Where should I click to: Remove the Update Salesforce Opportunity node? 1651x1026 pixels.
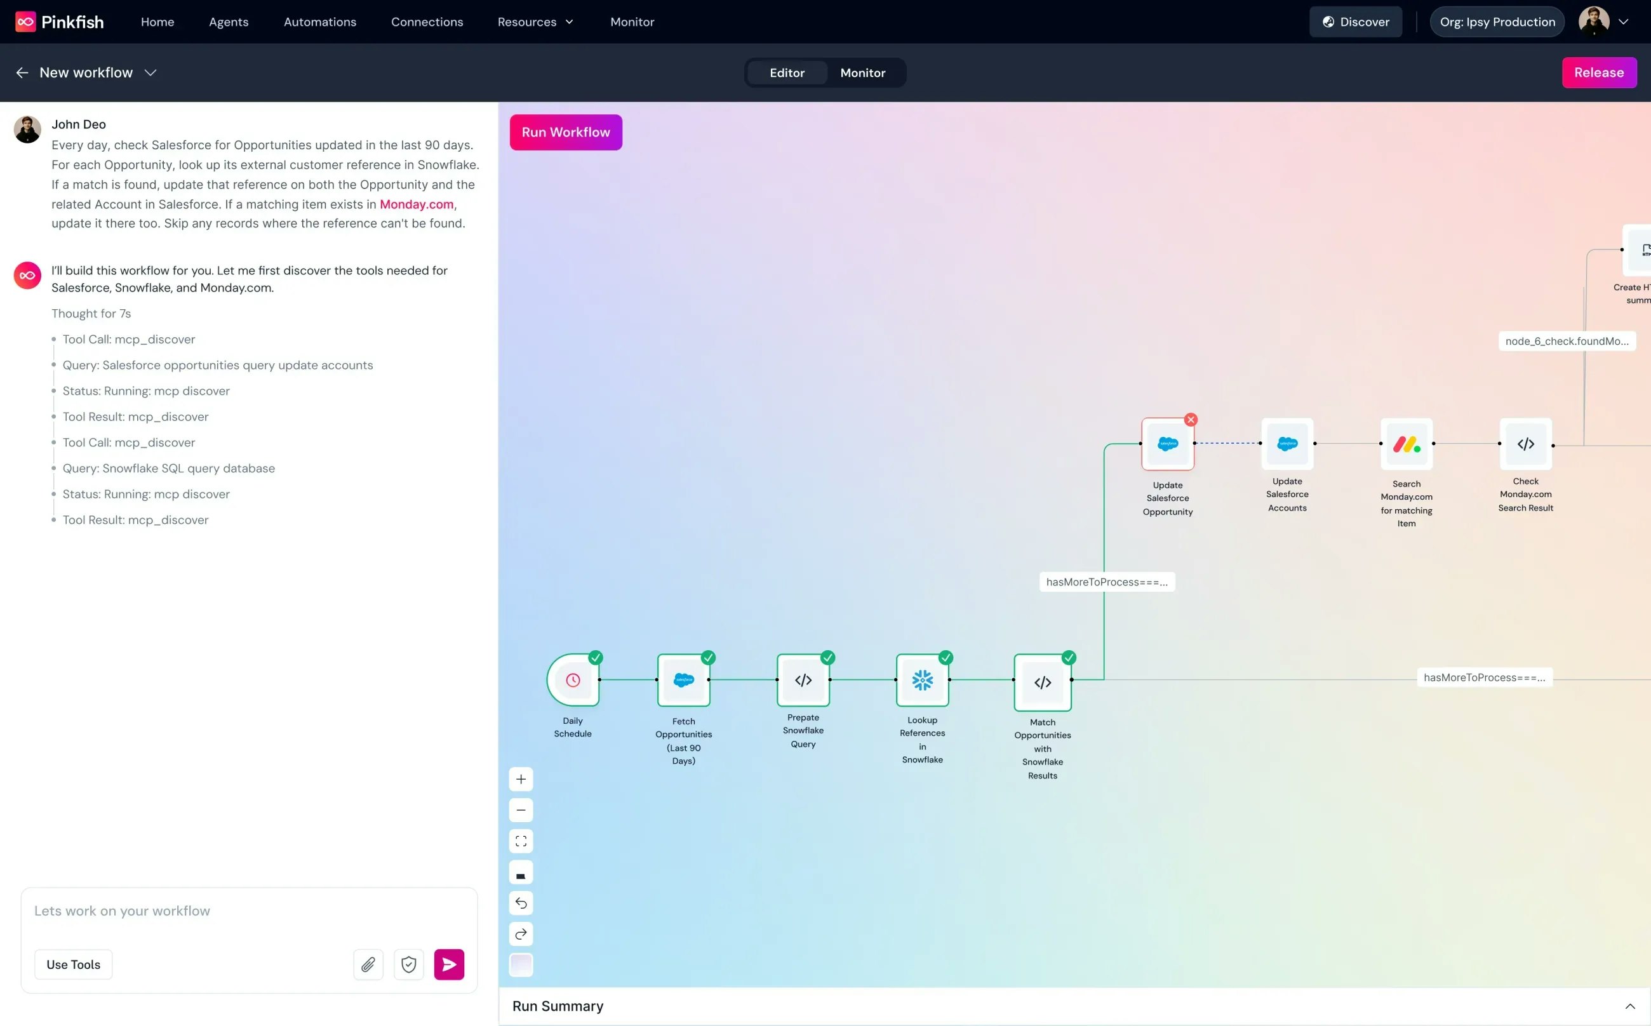pos(1191,420)
